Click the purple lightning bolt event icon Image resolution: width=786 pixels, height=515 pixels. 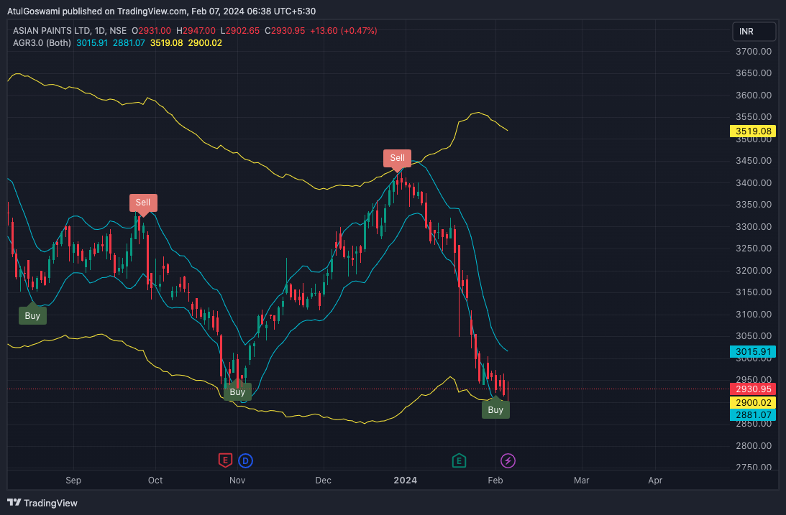[x=508, y=460]
